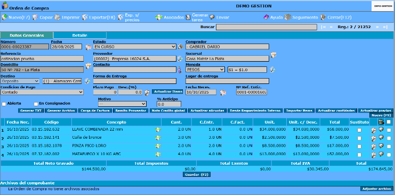The height and width of the screenshot is (195, 395).
Task: Click the Exportar(F8) icon
Action: [85, 18]
